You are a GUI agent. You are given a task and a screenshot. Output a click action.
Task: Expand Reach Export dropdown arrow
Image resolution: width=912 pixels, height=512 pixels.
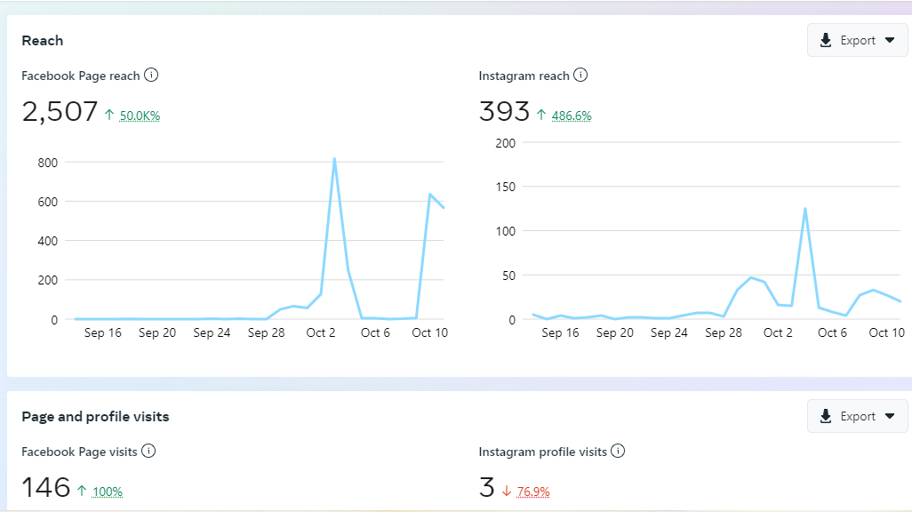point(890,40)
